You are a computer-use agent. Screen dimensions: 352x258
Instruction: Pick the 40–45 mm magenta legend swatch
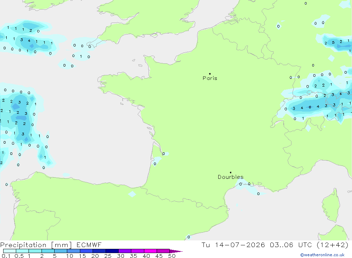[150, 251]
